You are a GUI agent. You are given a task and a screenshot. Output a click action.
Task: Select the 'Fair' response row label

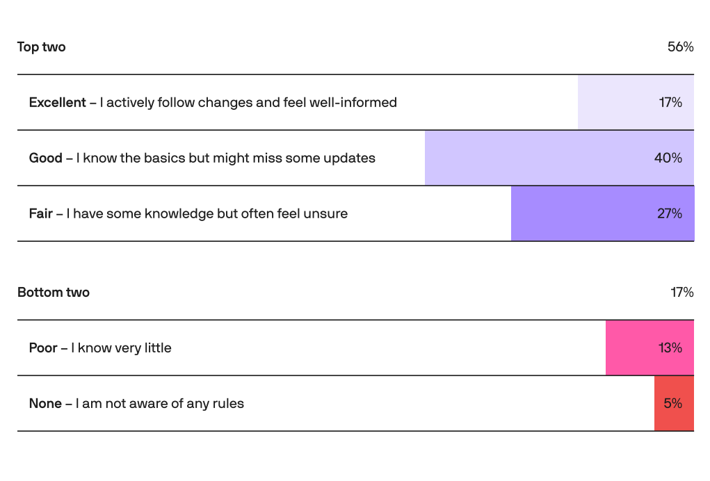[x=188, y=214]
